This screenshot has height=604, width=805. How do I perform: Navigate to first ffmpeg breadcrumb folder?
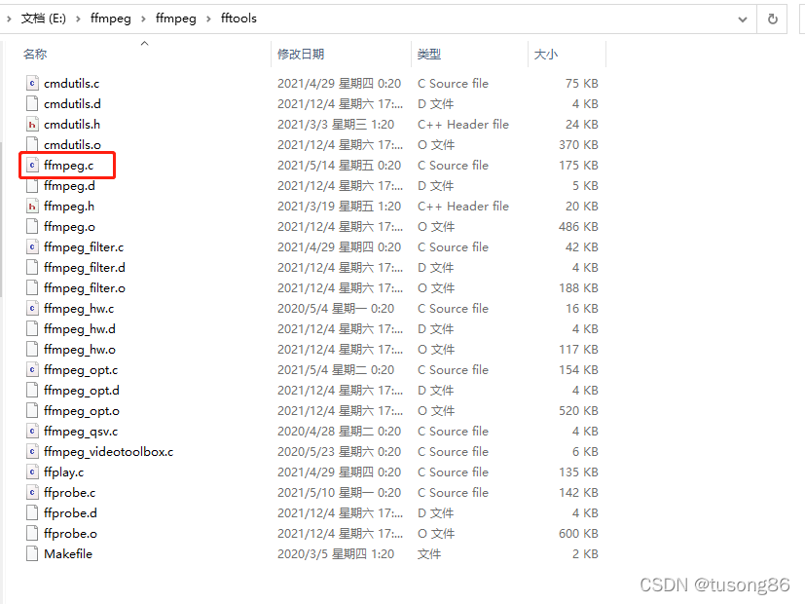click(110, 19)
